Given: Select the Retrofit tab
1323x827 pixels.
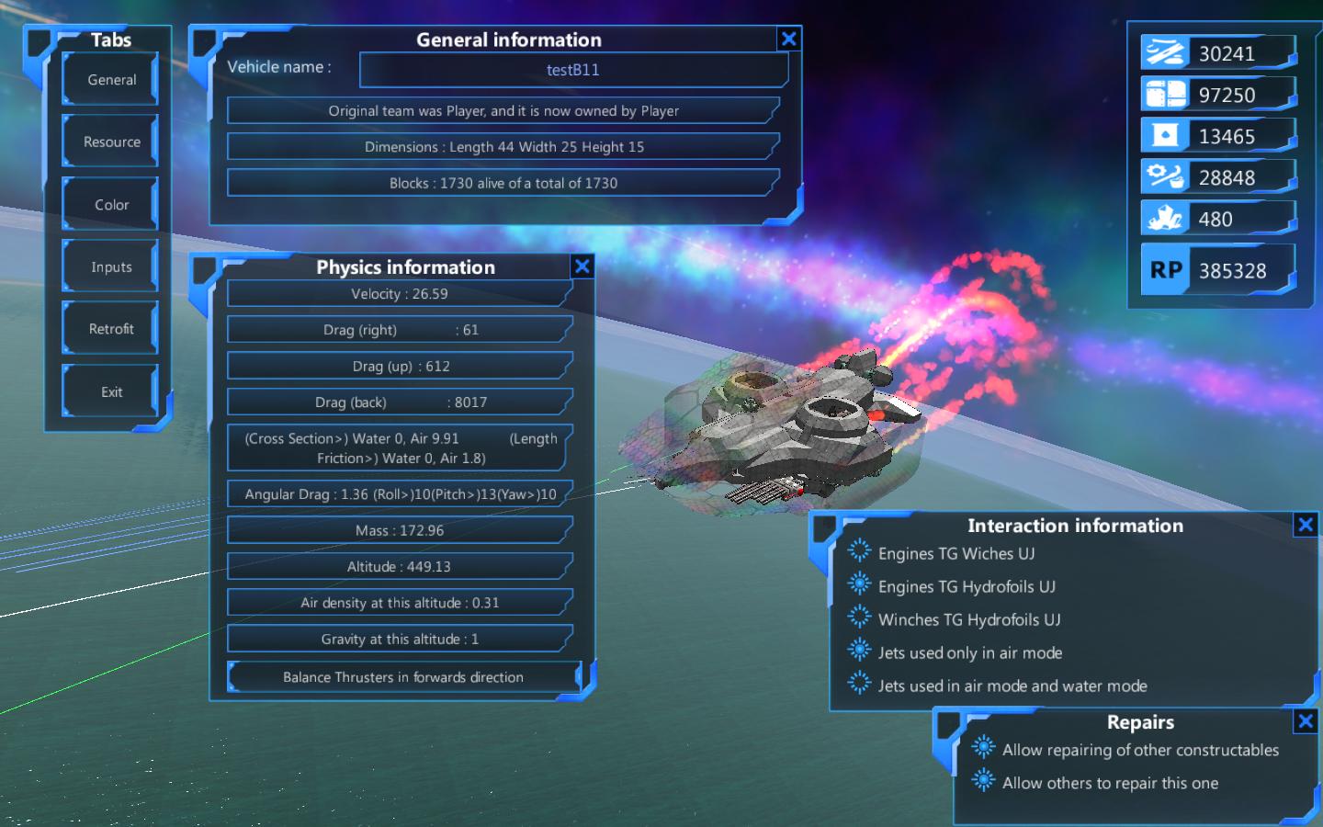Looking at the screenshot, I should [111, 329].
